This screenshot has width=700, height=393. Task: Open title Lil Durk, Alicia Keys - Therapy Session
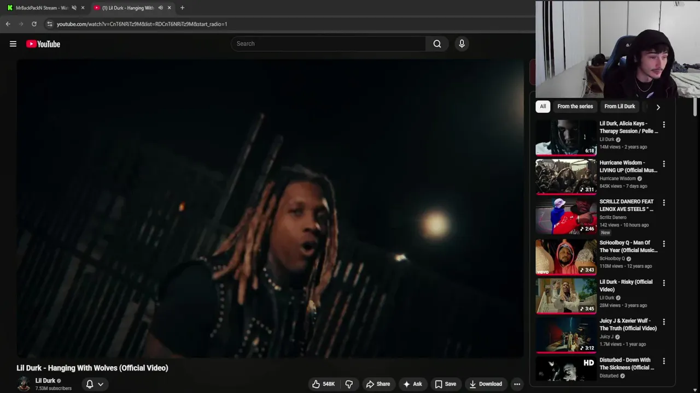point(629,127)
